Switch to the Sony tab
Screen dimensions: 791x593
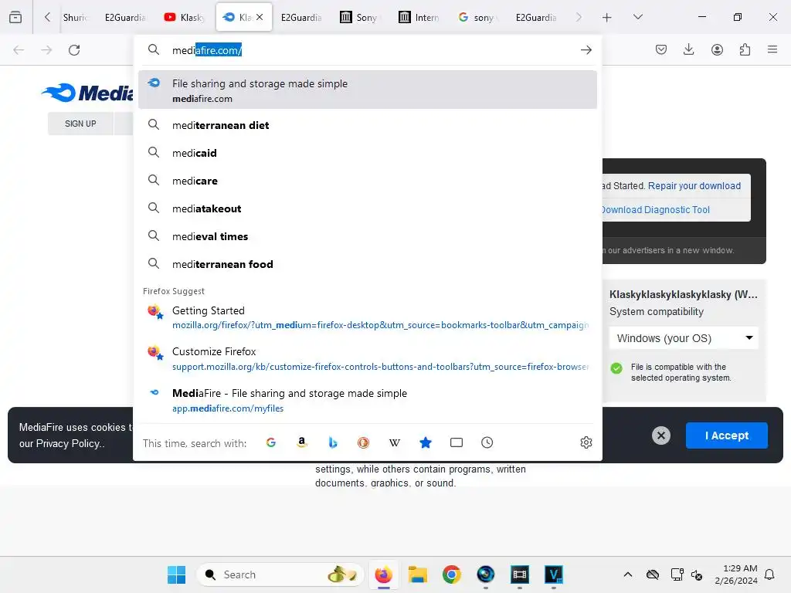coord(358,18)
